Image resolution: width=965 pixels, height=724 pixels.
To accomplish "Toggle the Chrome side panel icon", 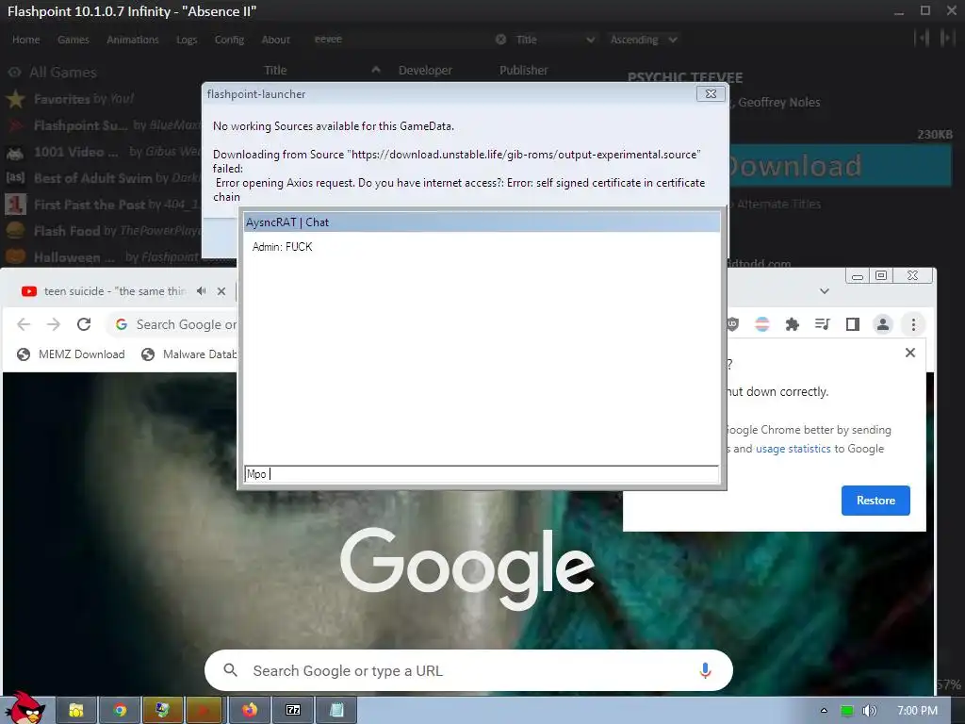I will (852, 324).
